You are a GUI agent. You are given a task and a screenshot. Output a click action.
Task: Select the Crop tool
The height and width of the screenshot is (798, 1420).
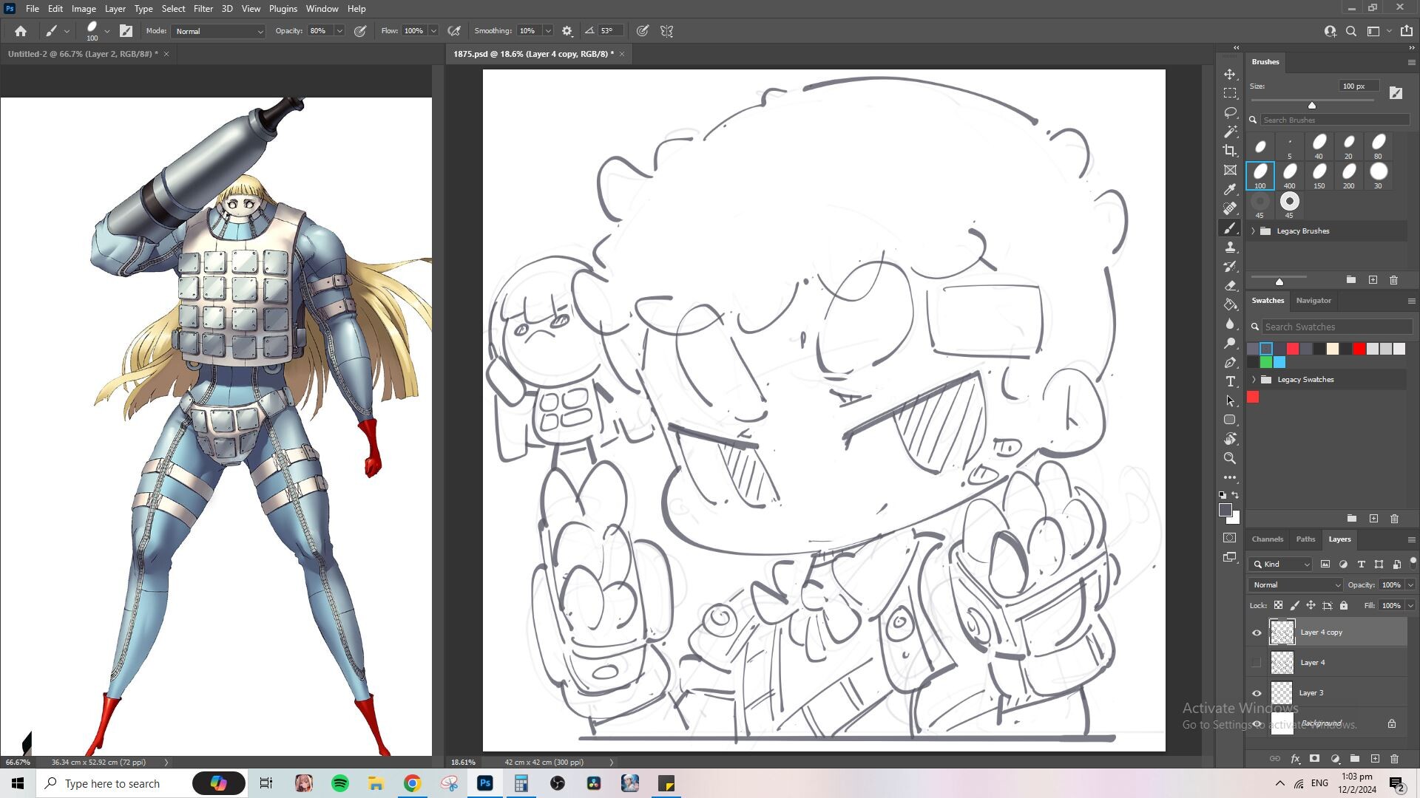click(1230, 151)
